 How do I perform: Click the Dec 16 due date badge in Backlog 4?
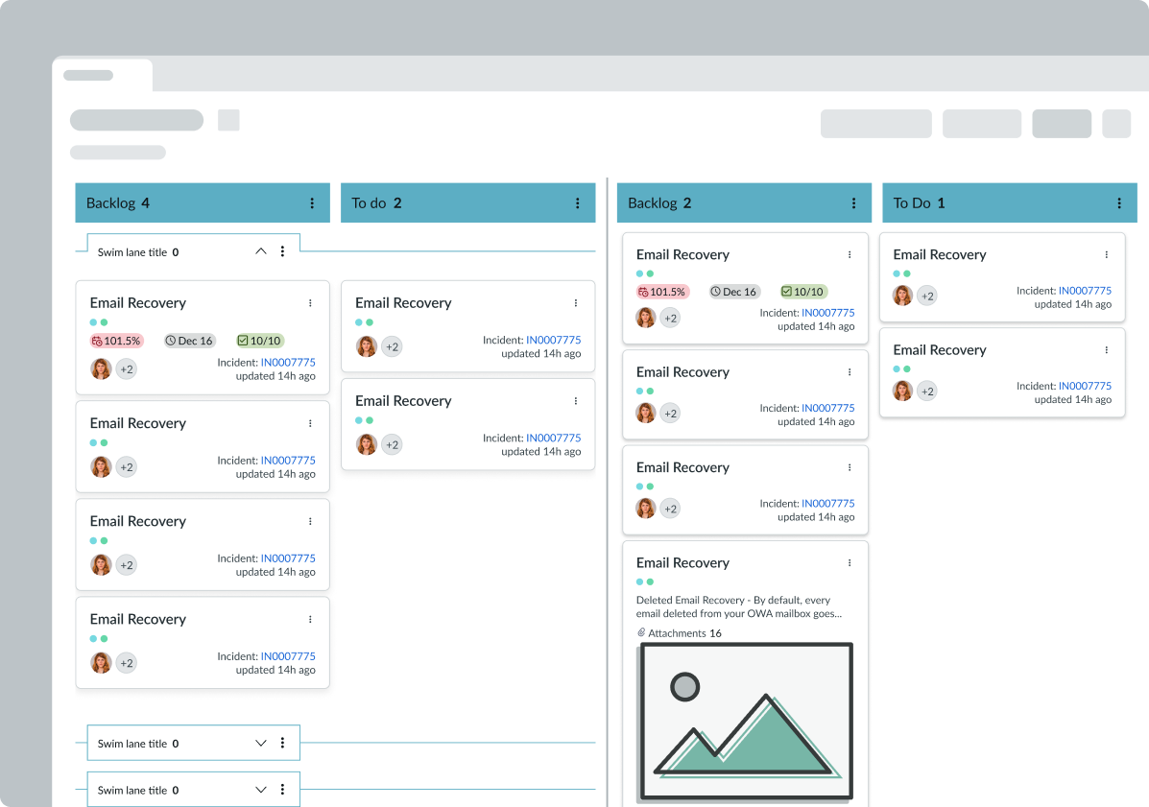click(x=189, y=341)
